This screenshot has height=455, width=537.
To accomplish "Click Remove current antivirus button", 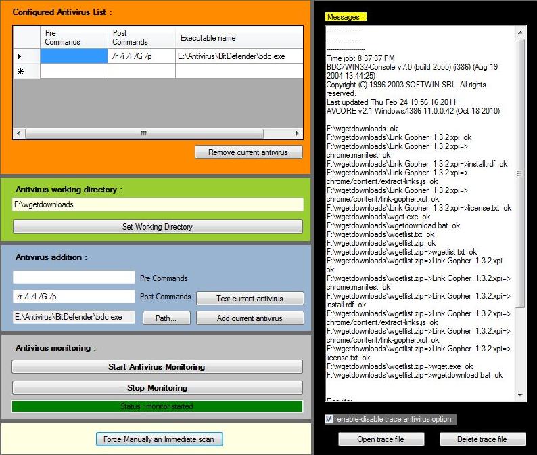I will 249,152.
